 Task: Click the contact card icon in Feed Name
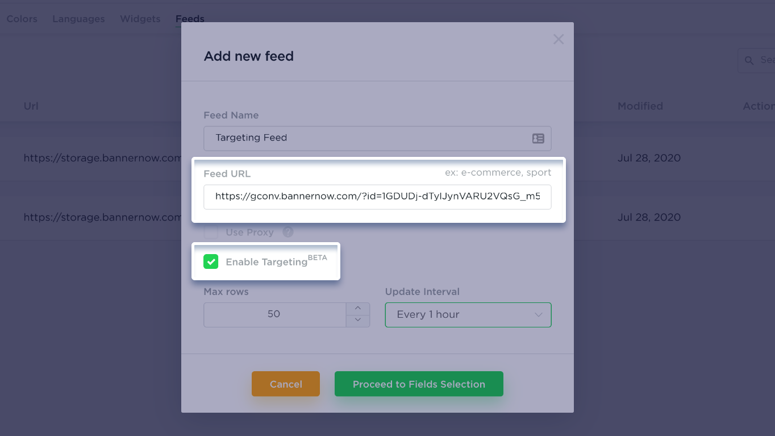click(538, 138)
